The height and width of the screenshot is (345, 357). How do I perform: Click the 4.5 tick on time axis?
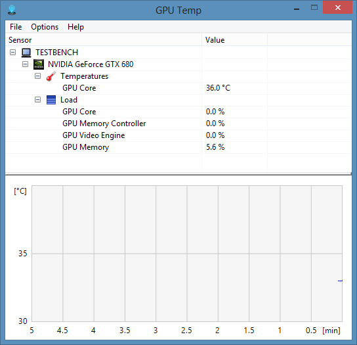click(x=62, y=330)
